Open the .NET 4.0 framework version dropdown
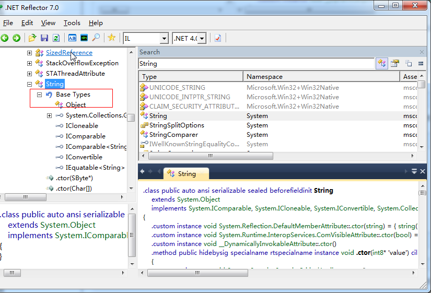Image resolution: width=431 pixels, height=293 pixels. coord(202,39)
